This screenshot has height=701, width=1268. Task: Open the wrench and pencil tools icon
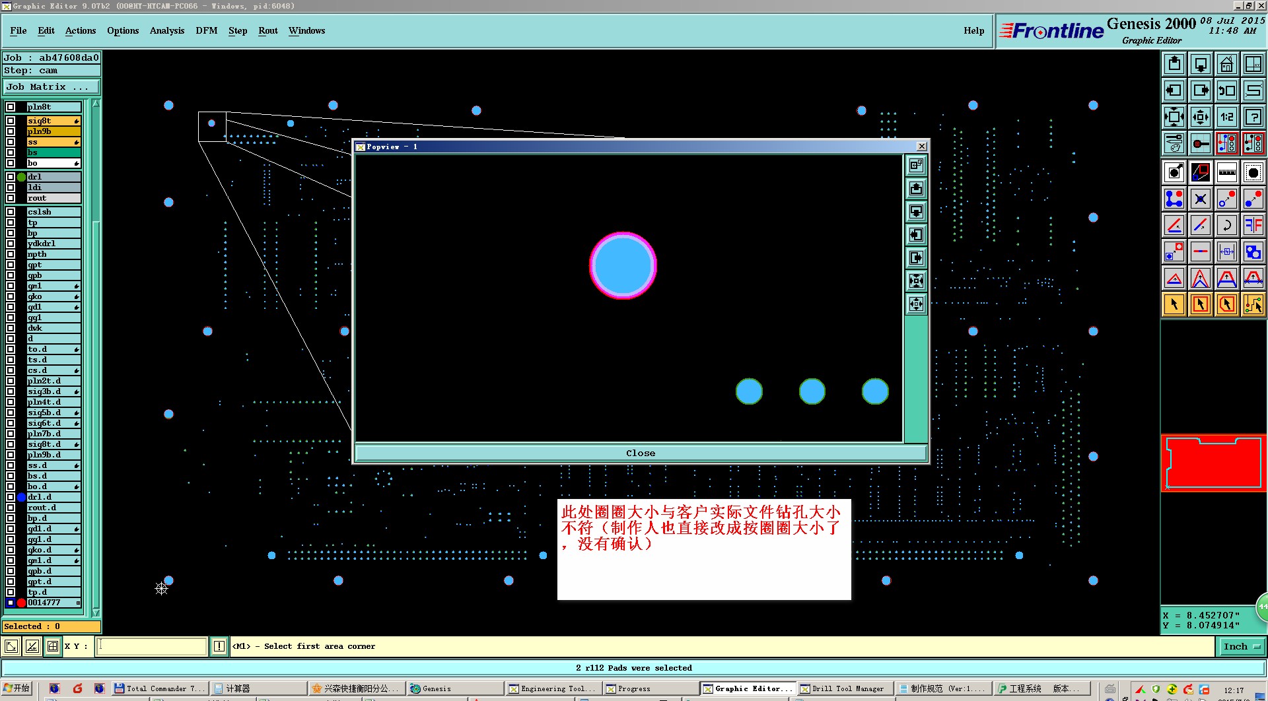tap(1174, 143)
